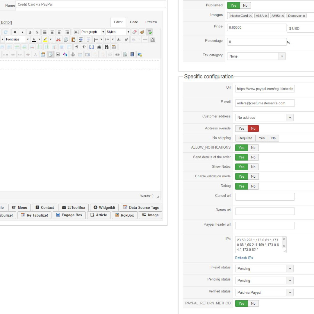The height and width of the screenshot is (314, 314).
Task: Expand the text color arrow
Action: [x=39, y=40]
